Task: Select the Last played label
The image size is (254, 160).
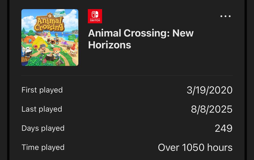Action: [42, 109]
